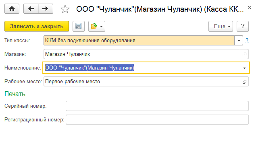Screen dimensions: 256x160
Task: Open the Рабочее место record via its open icon
Action: 244,82
